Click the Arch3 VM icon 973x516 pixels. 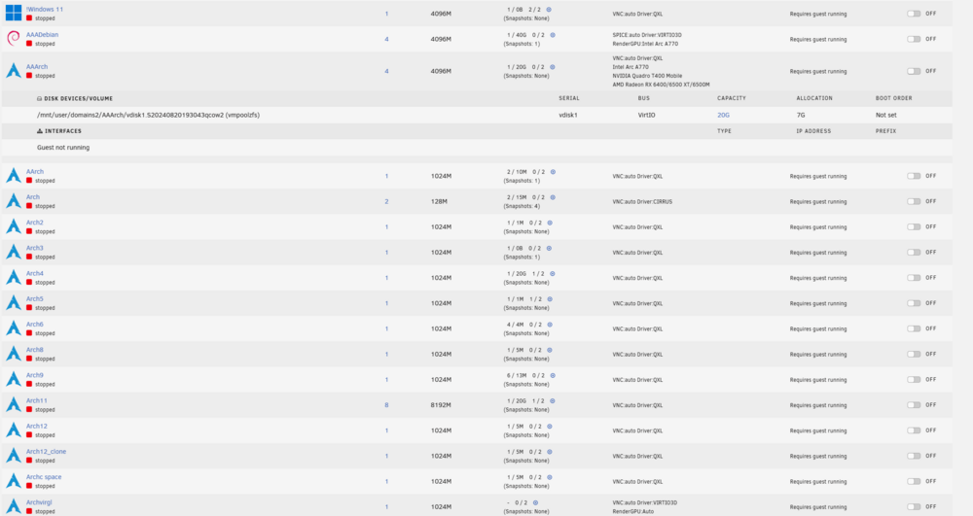(x=14, y=252)
